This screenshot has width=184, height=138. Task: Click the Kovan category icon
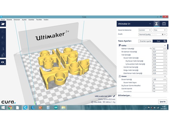click(120, 76)
